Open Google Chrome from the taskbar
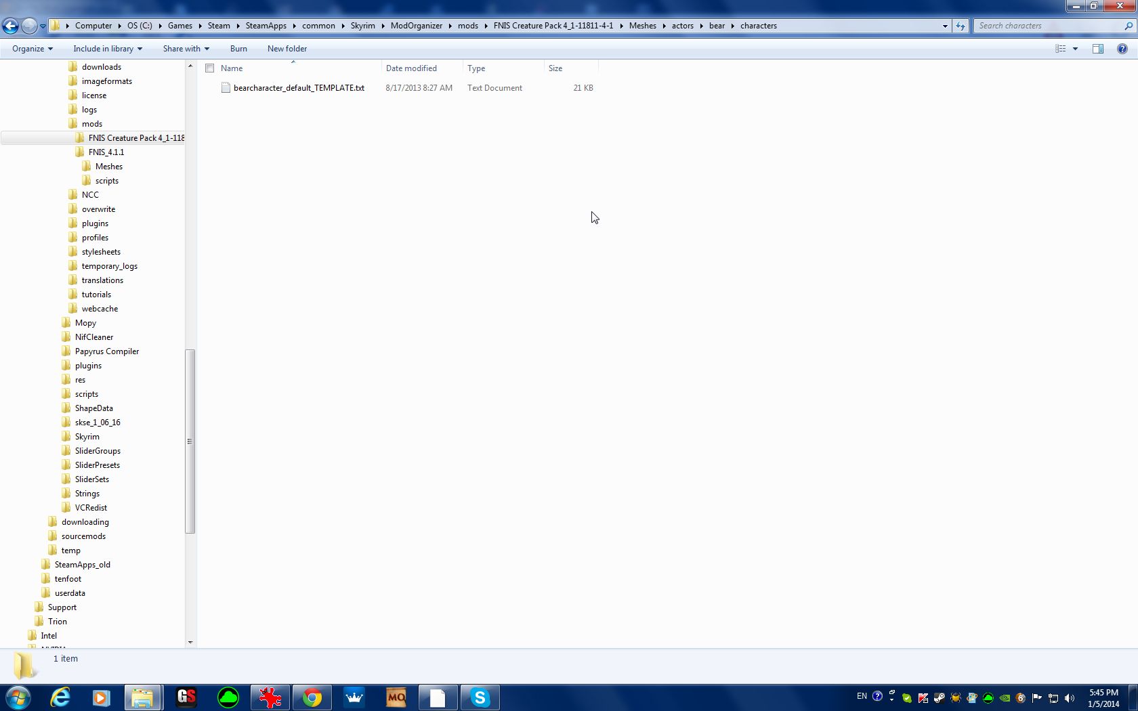This screenshot has height=711, width=1138. click(x=312, y=697)
